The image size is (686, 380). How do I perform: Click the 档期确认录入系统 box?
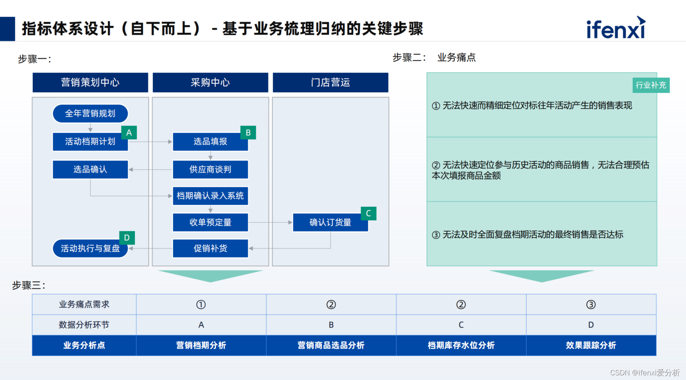[x=210, y=196]
